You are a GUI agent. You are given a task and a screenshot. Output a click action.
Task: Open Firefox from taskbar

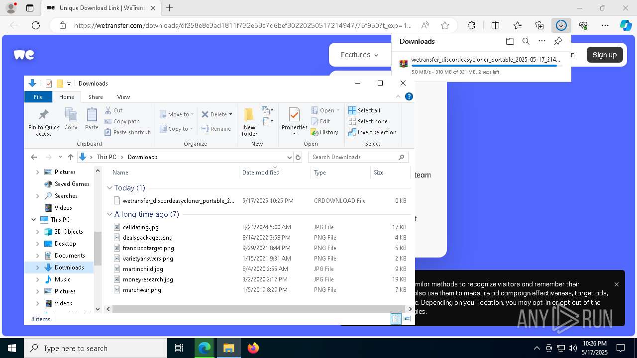253,348
